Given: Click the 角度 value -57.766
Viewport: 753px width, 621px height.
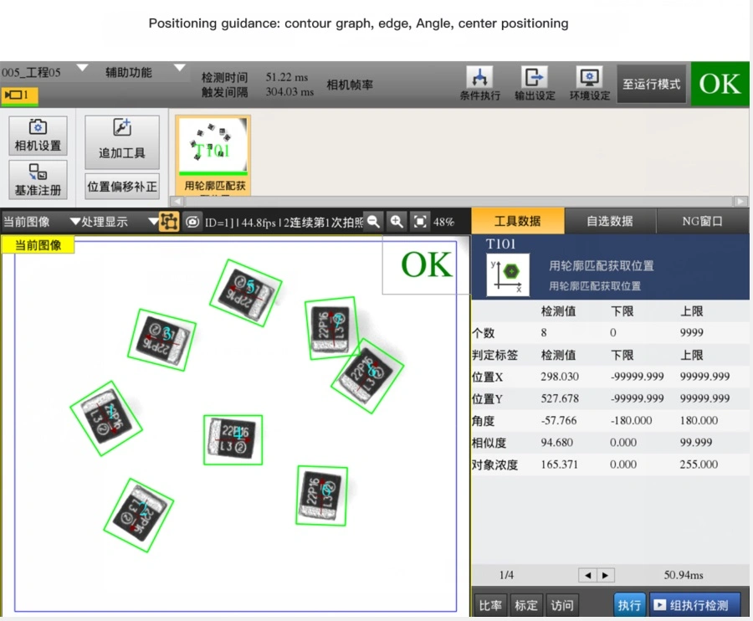Looking at the screenshot, I should (x=559, y=420).
